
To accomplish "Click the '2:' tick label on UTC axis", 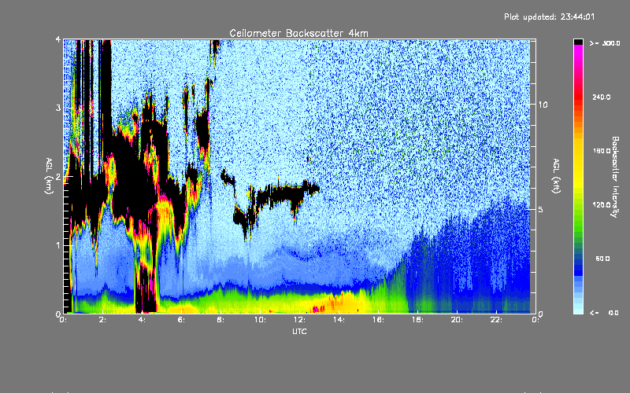I will (x=103, y=320).
